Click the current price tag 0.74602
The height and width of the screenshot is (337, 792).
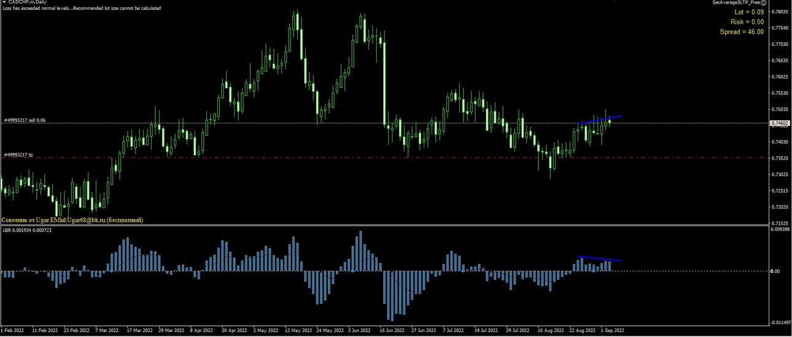780,123
